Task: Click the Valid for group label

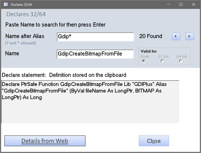Action: (149, 51)
